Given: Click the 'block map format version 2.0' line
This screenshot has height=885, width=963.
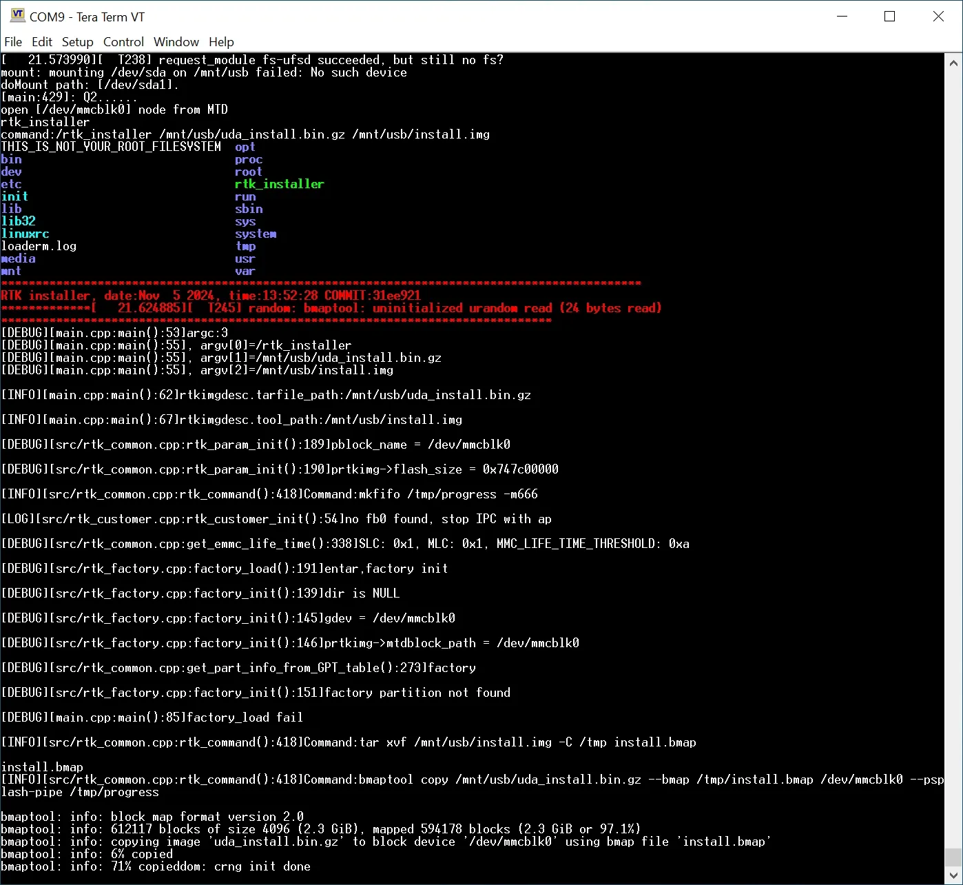Looking at the screenshot, I should tap(152, 817).
